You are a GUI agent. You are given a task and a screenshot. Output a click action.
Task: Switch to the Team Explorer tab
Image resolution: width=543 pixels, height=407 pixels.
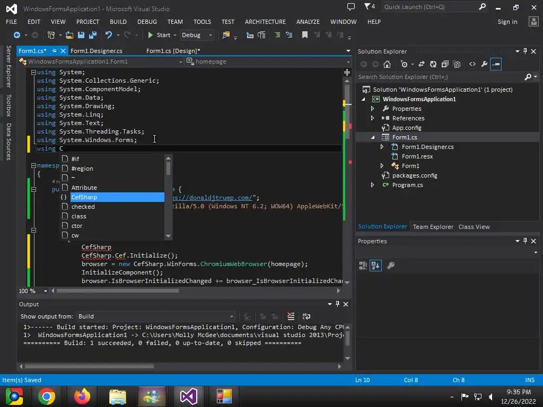(433, 227)
